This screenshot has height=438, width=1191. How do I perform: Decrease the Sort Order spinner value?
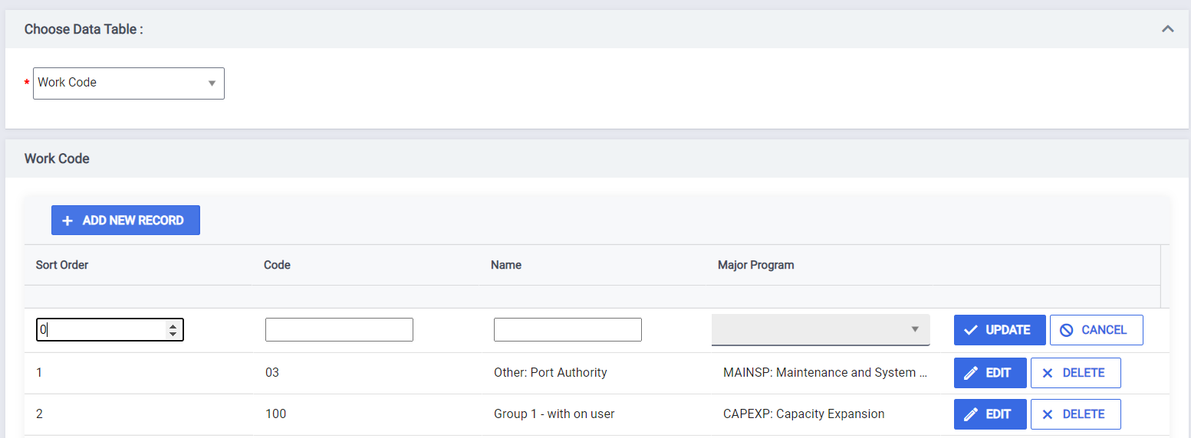pos(173,334)
